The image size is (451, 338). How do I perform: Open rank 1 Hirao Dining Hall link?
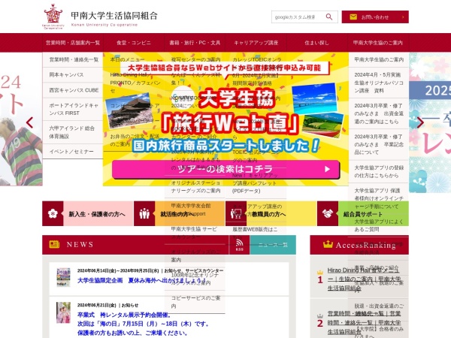tap(364, 279)
